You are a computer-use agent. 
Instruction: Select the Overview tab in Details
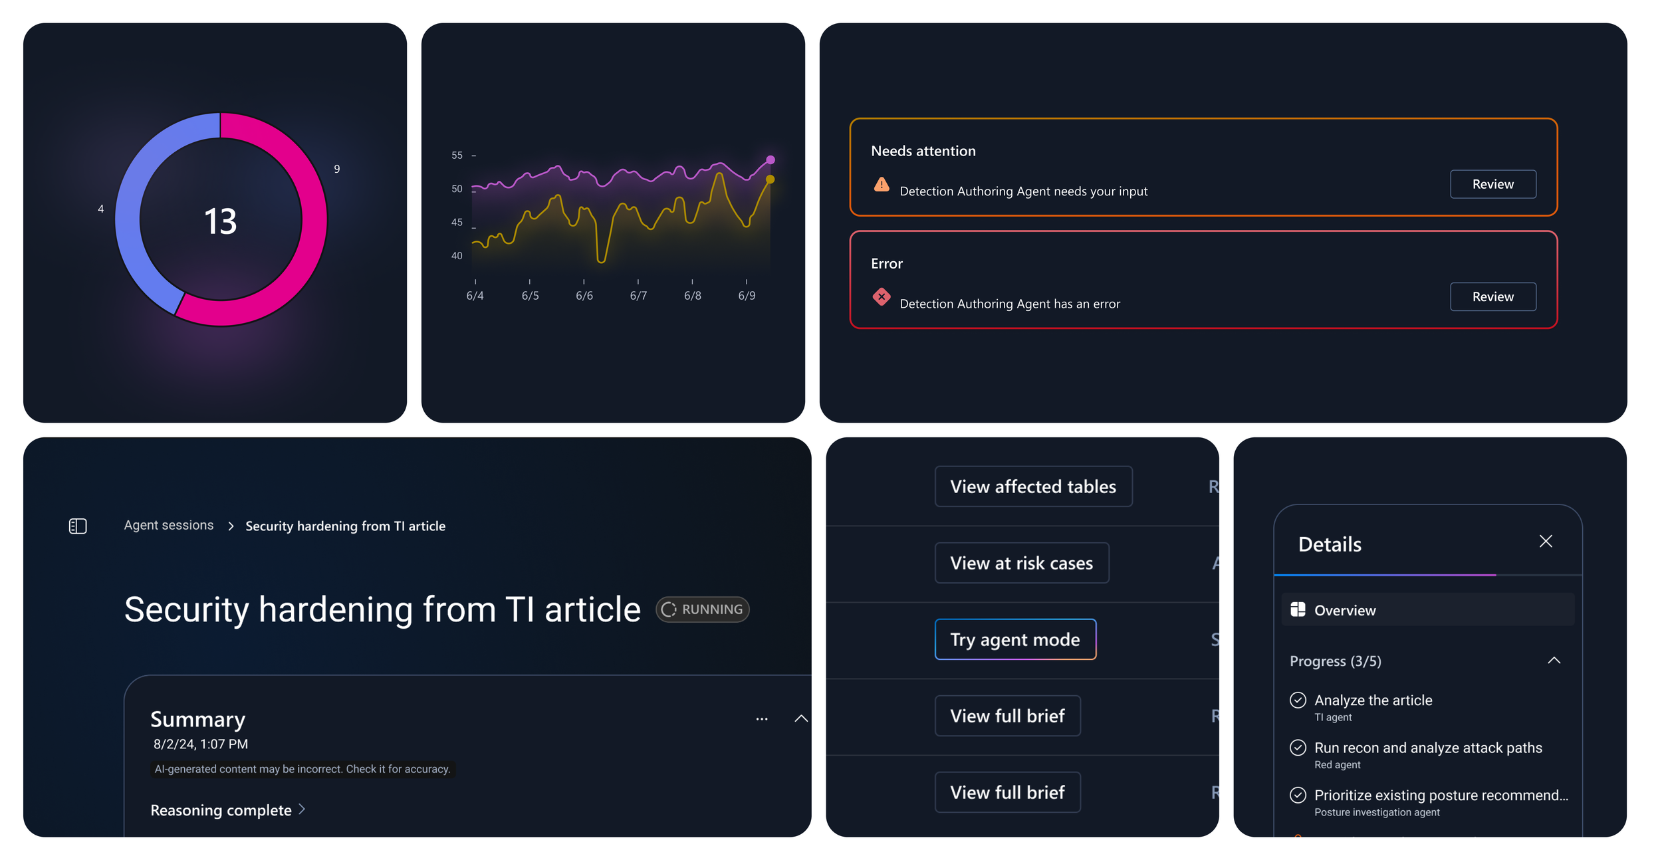[x=1427, y=609]
